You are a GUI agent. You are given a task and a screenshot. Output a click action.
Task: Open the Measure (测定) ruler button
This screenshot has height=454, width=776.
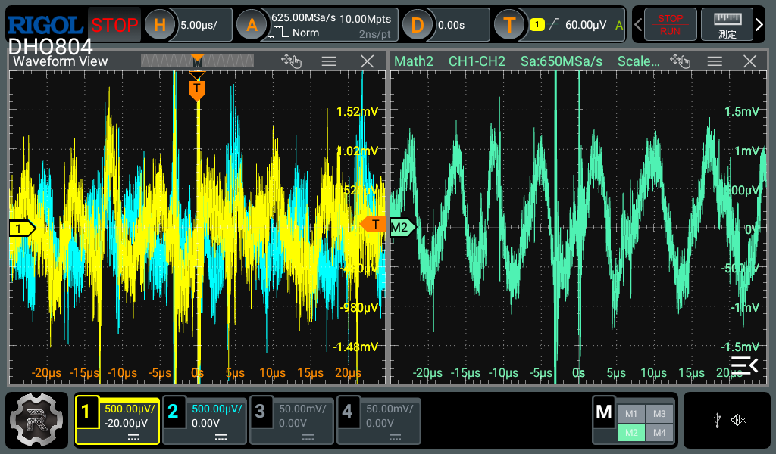[727, 25]
